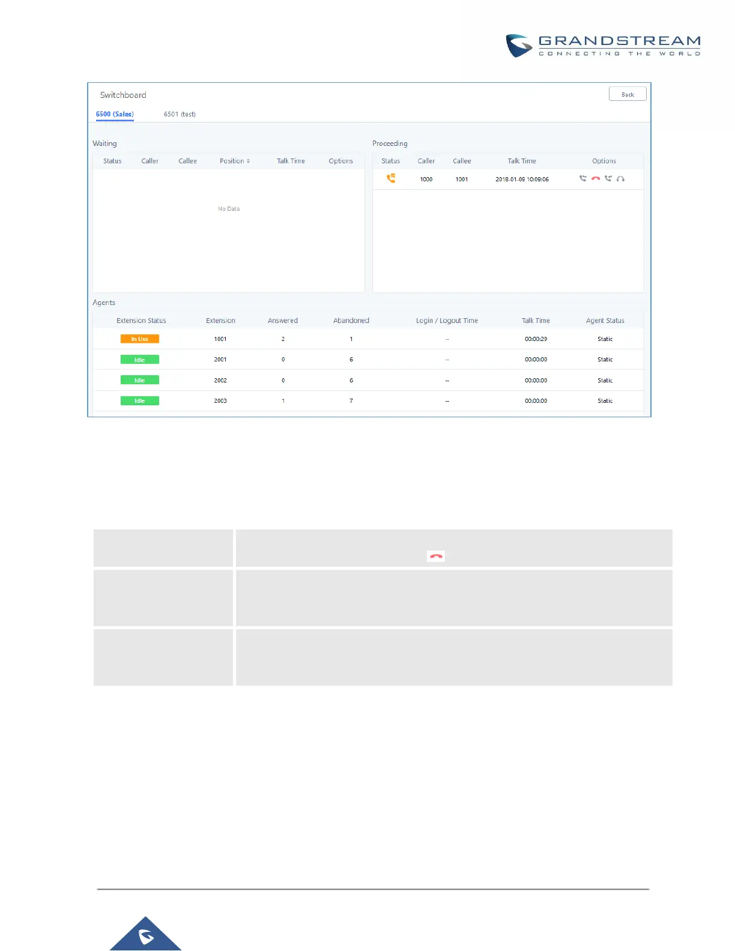Click the Waiting section heading
The width and height of the screenshot is (735, 951).
(x=104, y=143)
